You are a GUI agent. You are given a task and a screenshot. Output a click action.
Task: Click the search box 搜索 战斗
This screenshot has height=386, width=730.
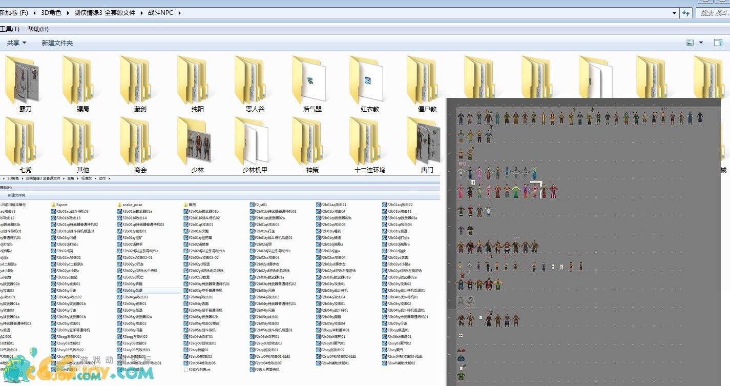714,13
